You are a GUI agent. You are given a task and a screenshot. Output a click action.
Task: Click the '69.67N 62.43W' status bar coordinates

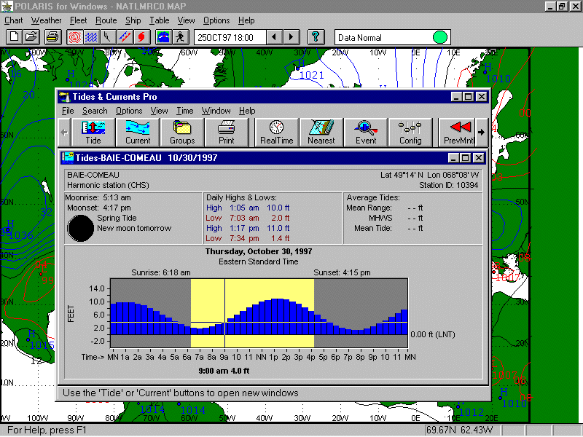(x=460, y=430)
